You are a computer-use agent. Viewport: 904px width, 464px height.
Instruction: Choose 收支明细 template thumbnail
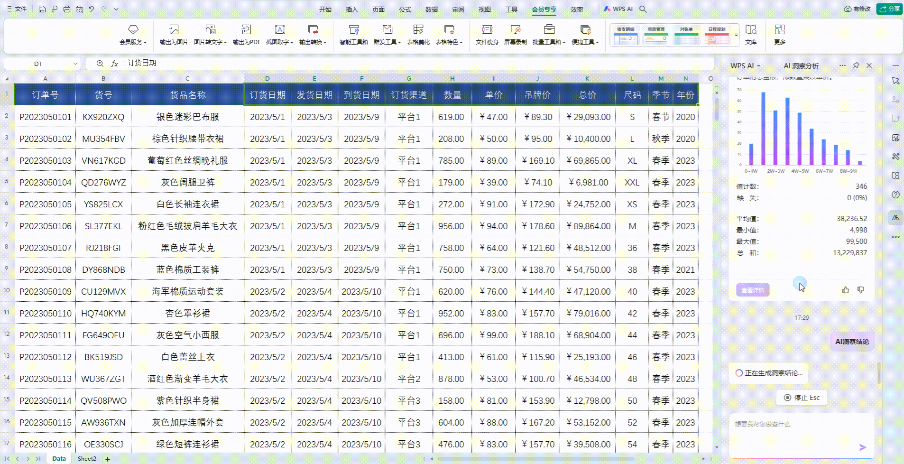626,36
